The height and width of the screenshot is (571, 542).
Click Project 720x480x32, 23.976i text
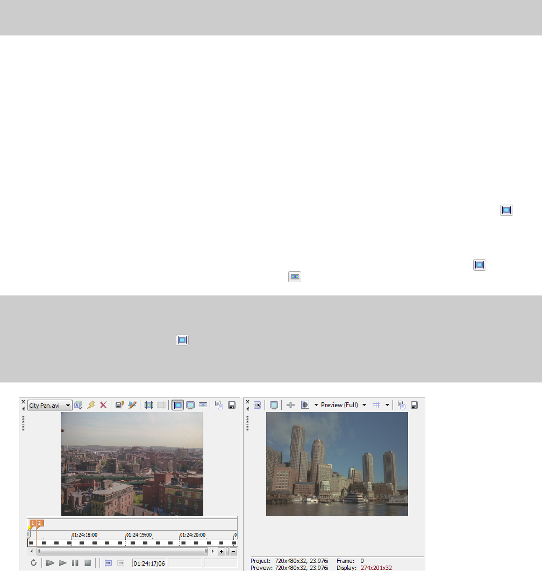(289, 561)
